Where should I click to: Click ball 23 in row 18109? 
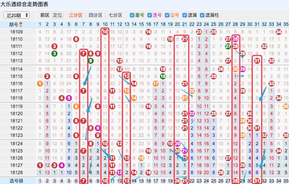pos(199,32)
